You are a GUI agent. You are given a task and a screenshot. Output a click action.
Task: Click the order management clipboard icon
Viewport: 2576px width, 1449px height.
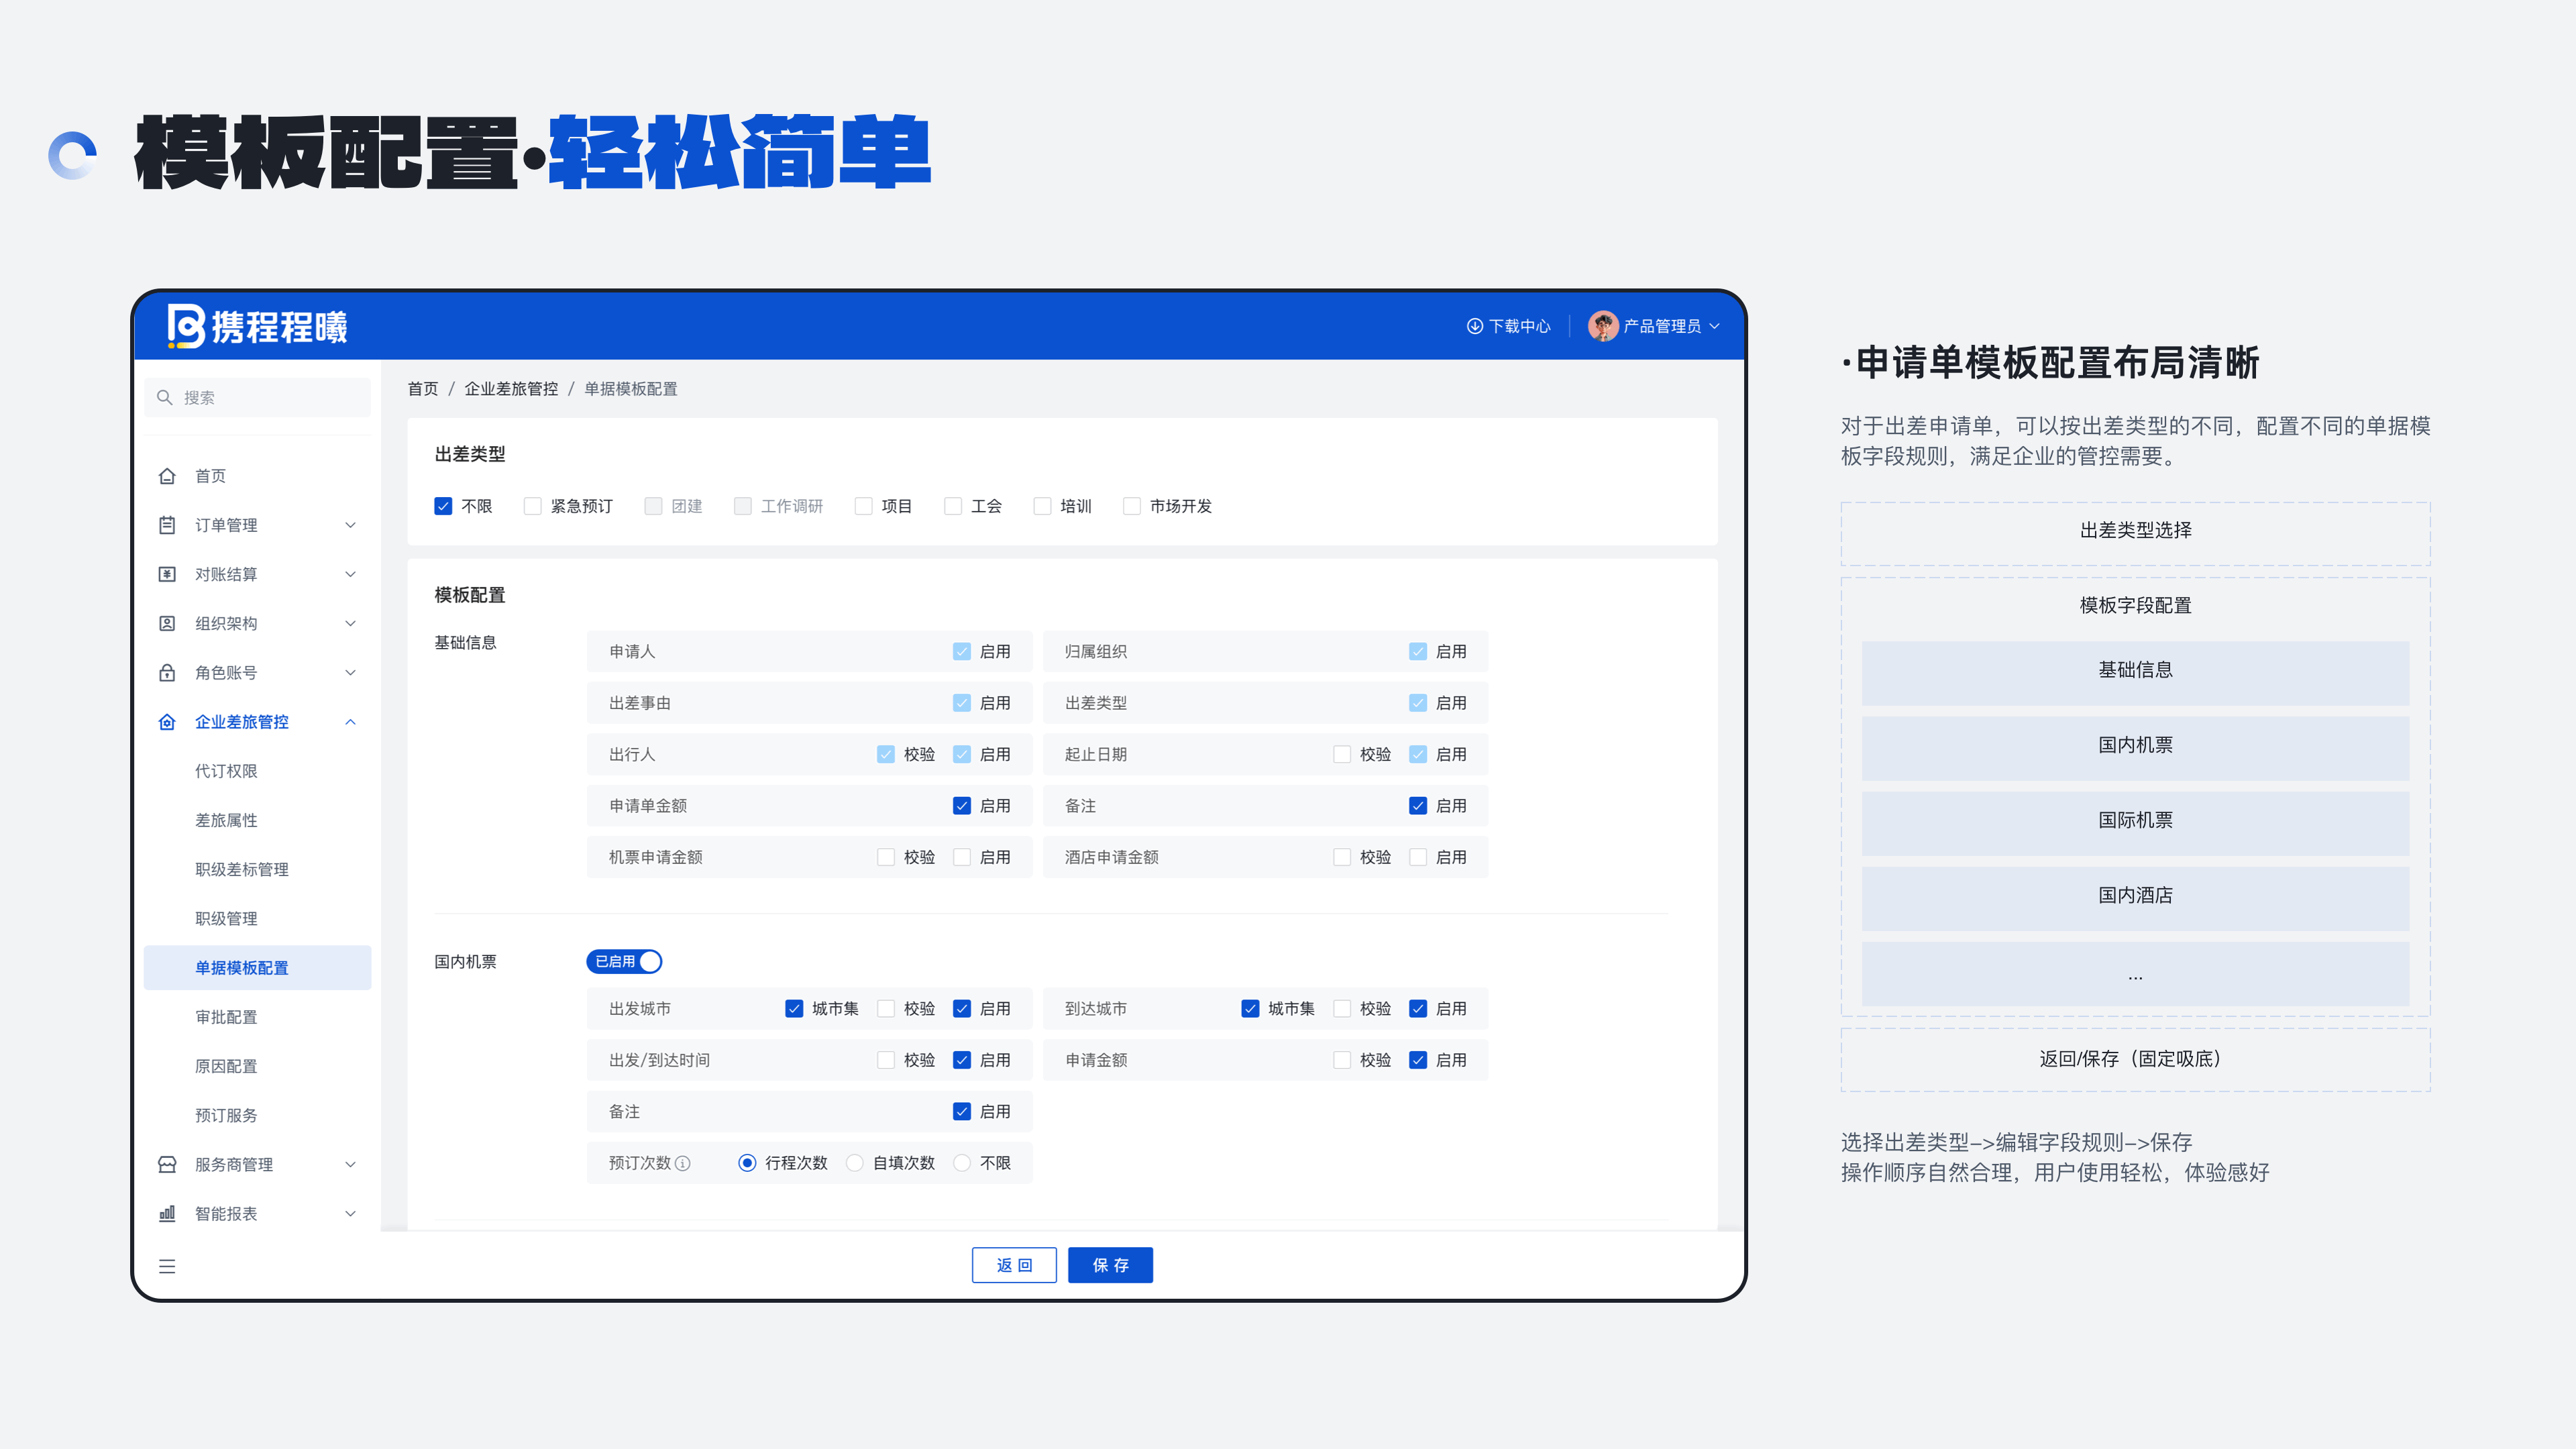pos(167,525)
